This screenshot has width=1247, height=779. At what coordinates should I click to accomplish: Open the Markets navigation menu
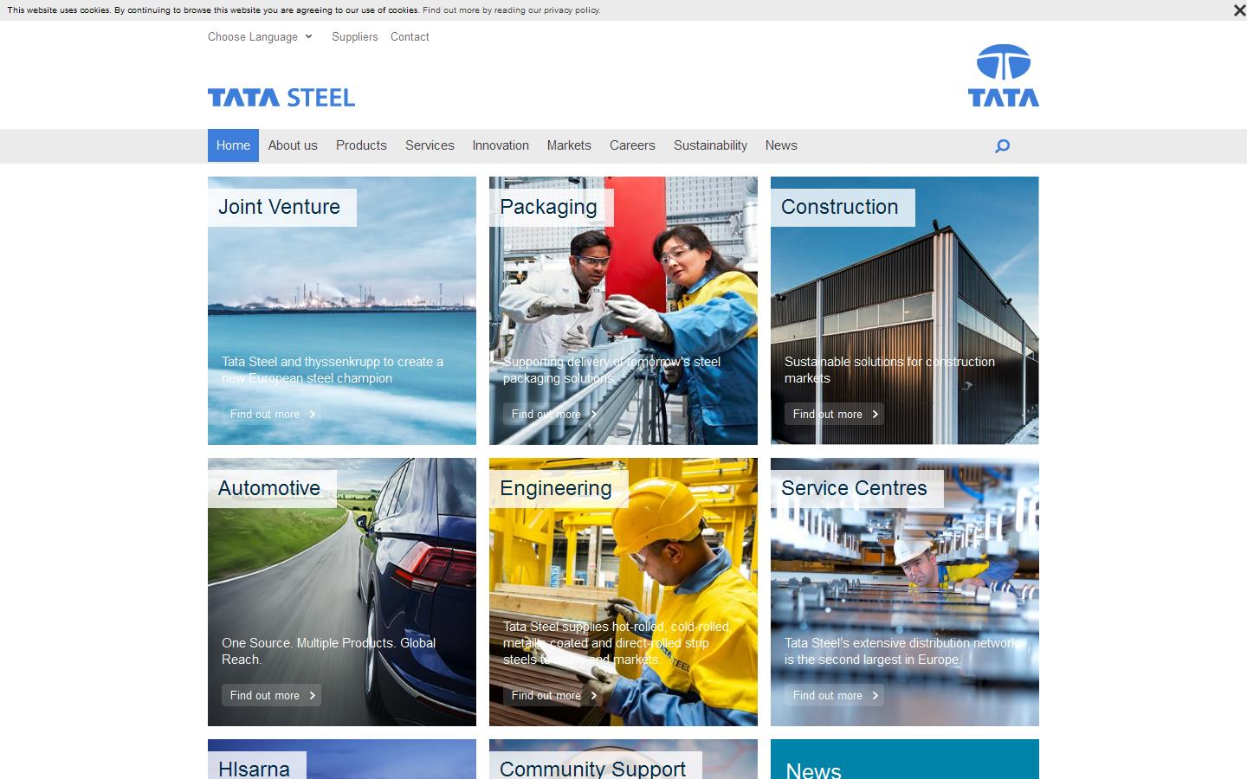click(569, 145)
